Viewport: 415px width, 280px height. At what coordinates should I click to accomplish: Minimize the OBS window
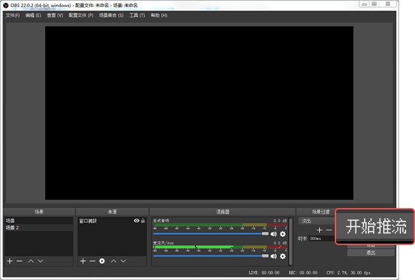[x=365, y=4]
